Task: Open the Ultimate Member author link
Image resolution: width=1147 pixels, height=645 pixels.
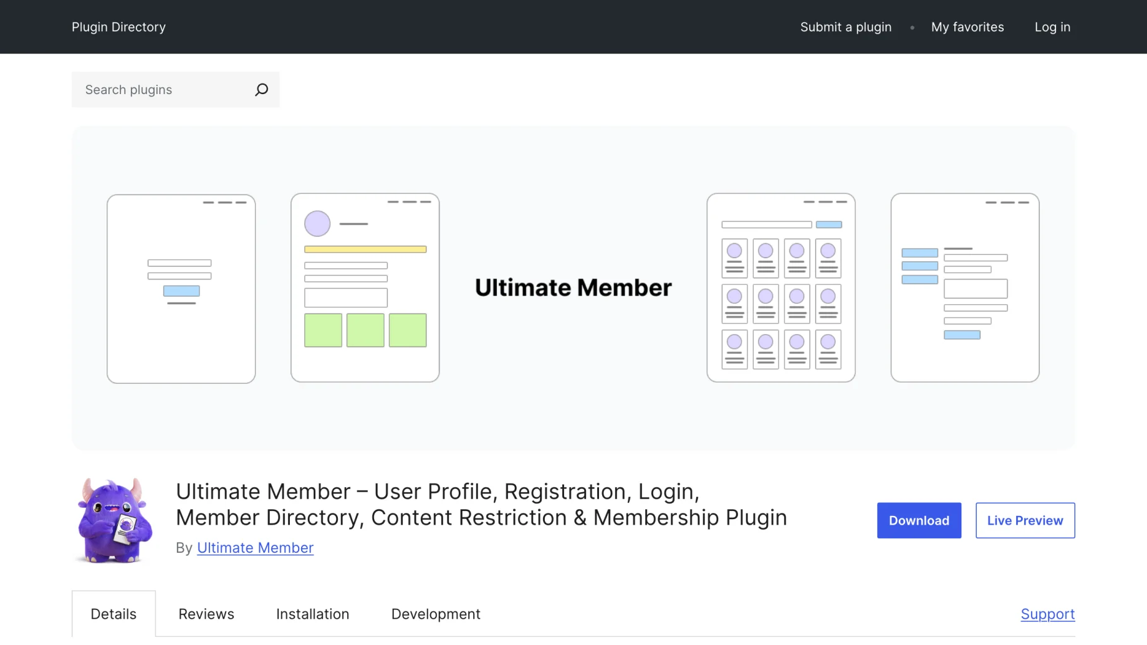Action: pos(255,548)
